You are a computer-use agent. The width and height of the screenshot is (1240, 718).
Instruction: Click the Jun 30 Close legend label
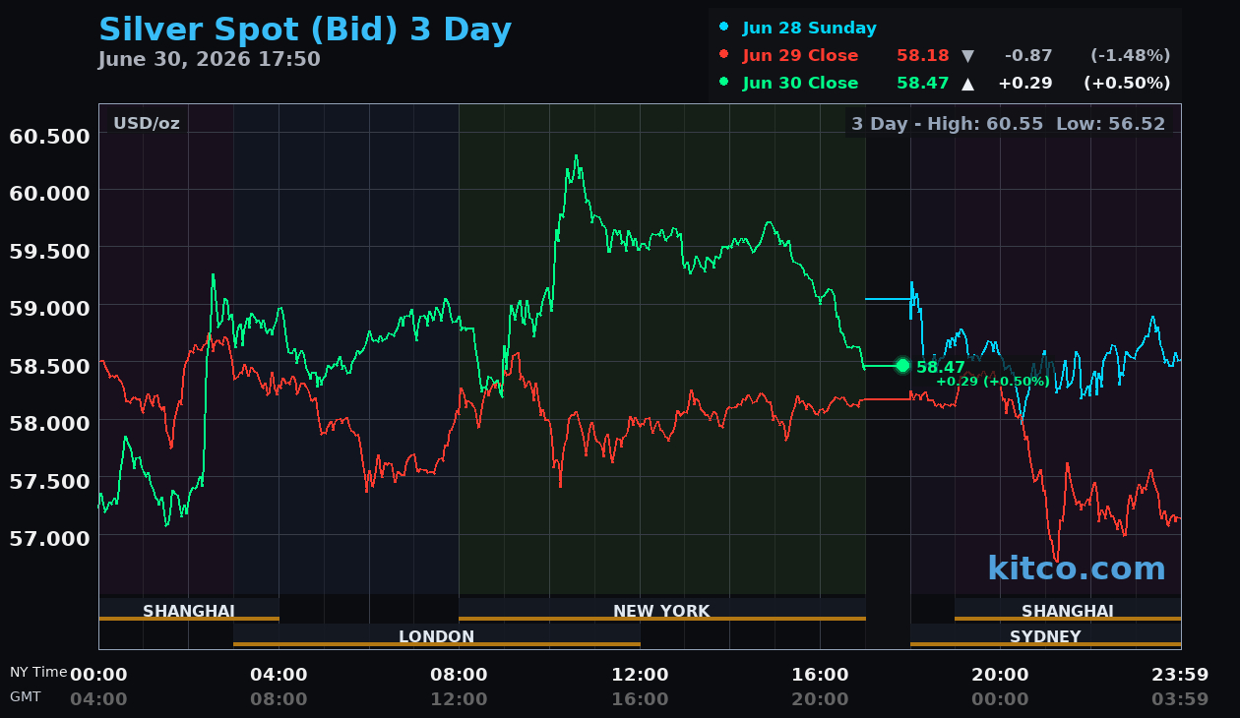(x=800, y=84)
